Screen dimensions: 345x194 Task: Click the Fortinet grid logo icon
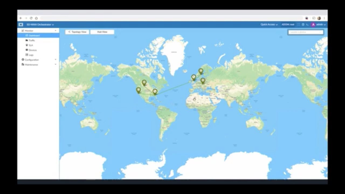(21, 25)
